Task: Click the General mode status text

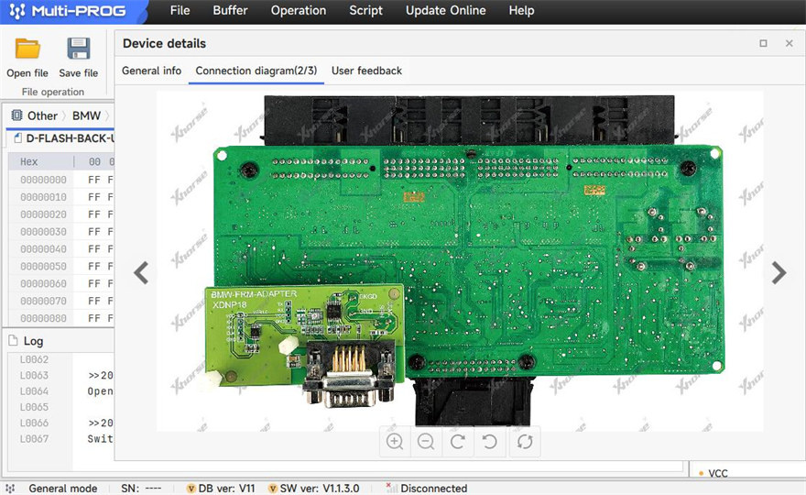Action: (x=62, y=489)
